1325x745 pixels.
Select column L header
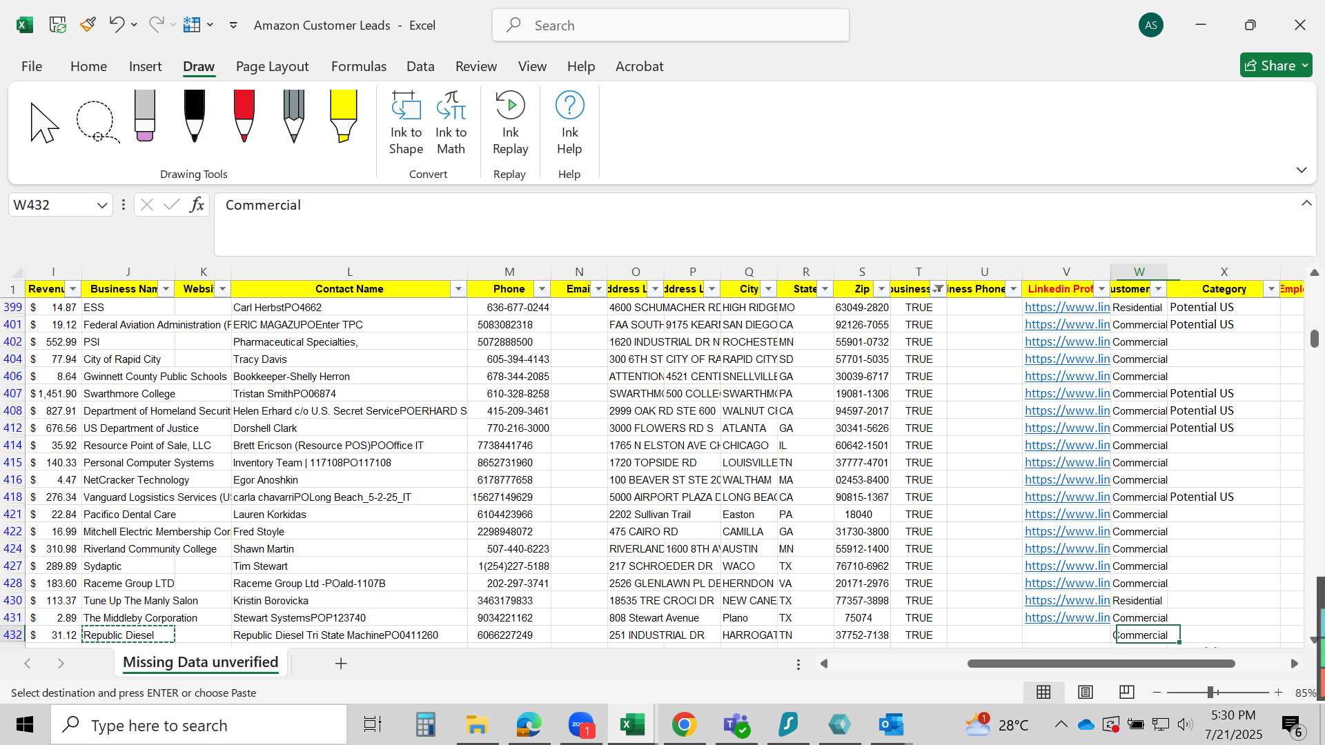pos(349,272)
